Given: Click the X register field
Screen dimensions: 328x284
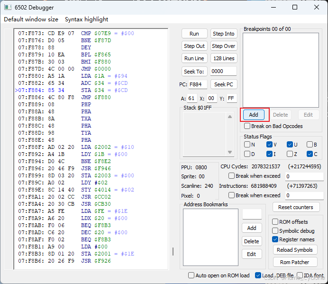Looking at the screenshot, I should click(x=211, y=98).
